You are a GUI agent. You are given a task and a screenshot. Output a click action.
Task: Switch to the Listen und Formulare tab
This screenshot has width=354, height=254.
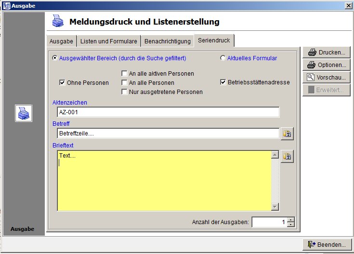coord(109,41)
